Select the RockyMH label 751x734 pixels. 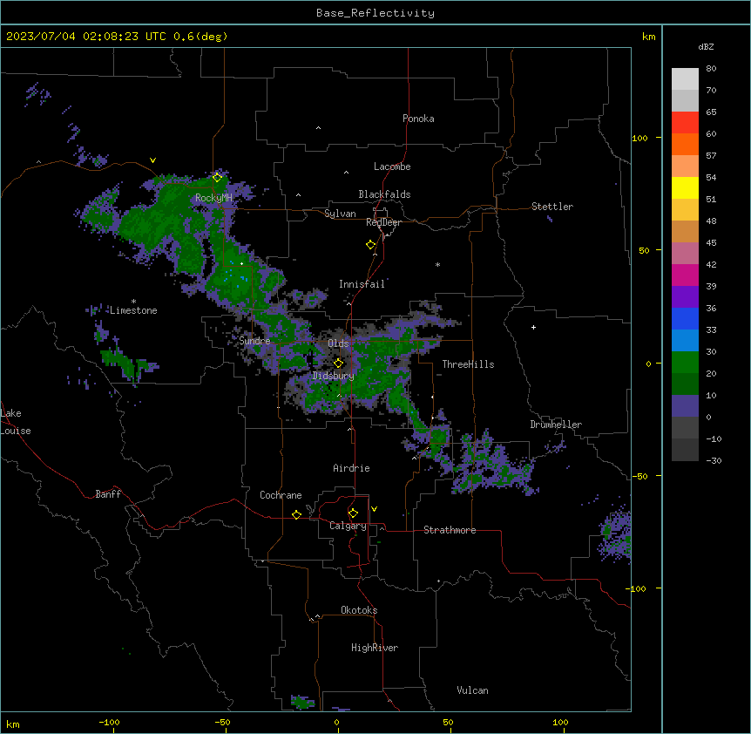point(213,198)
